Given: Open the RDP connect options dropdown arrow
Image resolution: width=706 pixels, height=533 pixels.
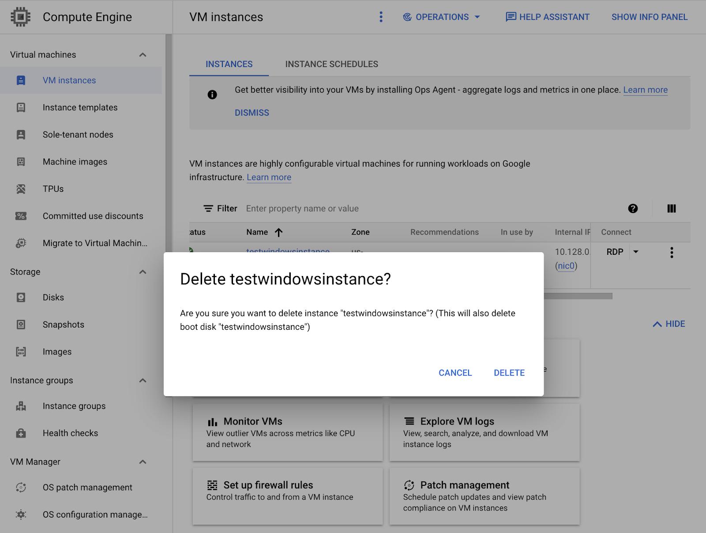Looking at the screenshot, I should (x=636, y=252).
